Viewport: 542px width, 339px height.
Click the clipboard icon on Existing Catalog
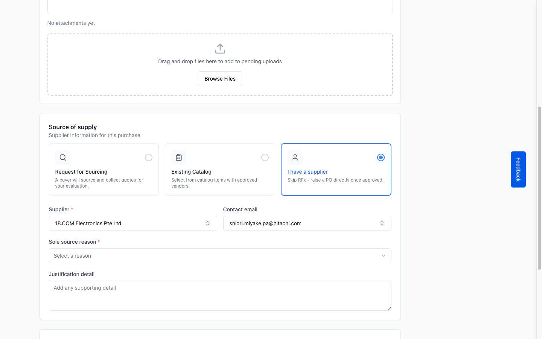click(179, 157)
